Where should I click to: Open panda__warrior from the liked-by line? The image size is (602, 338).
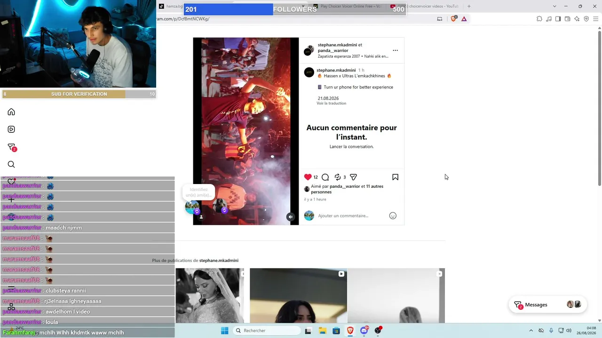345,186
